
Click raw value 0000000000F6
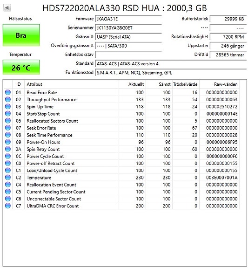[222, 156]
